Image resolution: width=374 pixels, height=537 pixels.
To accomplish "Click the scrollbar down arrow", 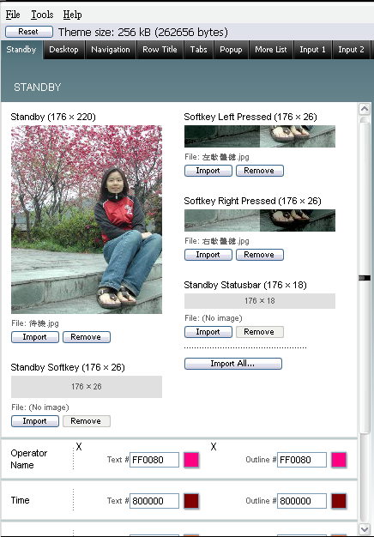I will click(x=365, y=528).
